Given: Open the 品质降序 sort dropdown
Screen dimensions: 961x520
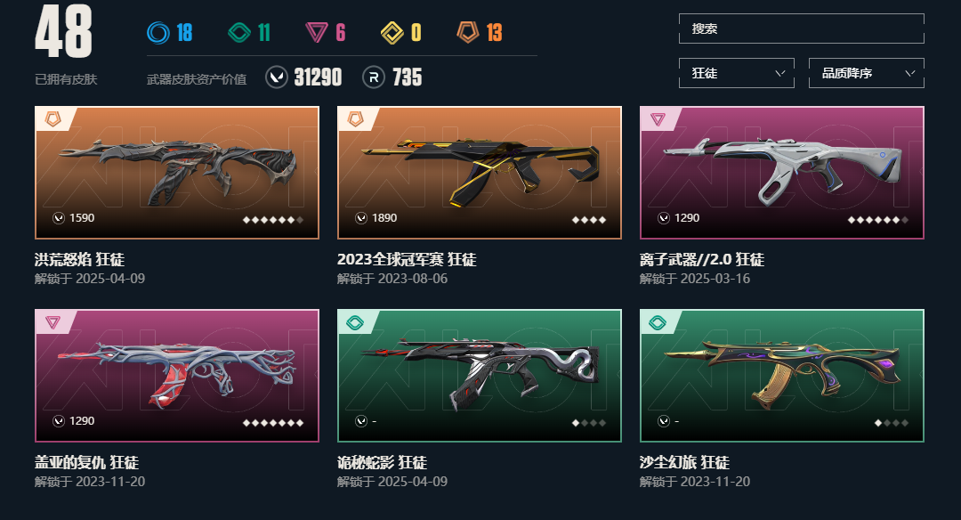Looking at the screenshot, I should click(x=866, y=73).
